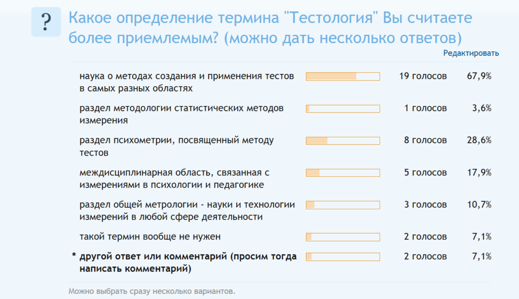This screenshot has width=519, height=299.
Task: Click the 3 голосов vote count
Action: pos(425,205)
